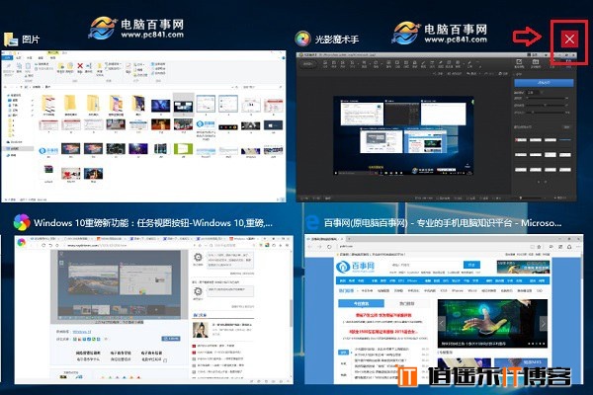Image resolution: width=593 pixels, height=395 pixels.
Task: Switch to the 光影魔术手 photo editor thumbnail
Action: 437,127
